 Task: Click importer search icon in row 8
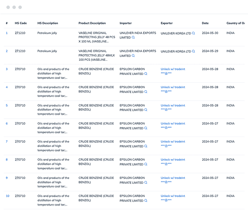[x=146, y=164]
